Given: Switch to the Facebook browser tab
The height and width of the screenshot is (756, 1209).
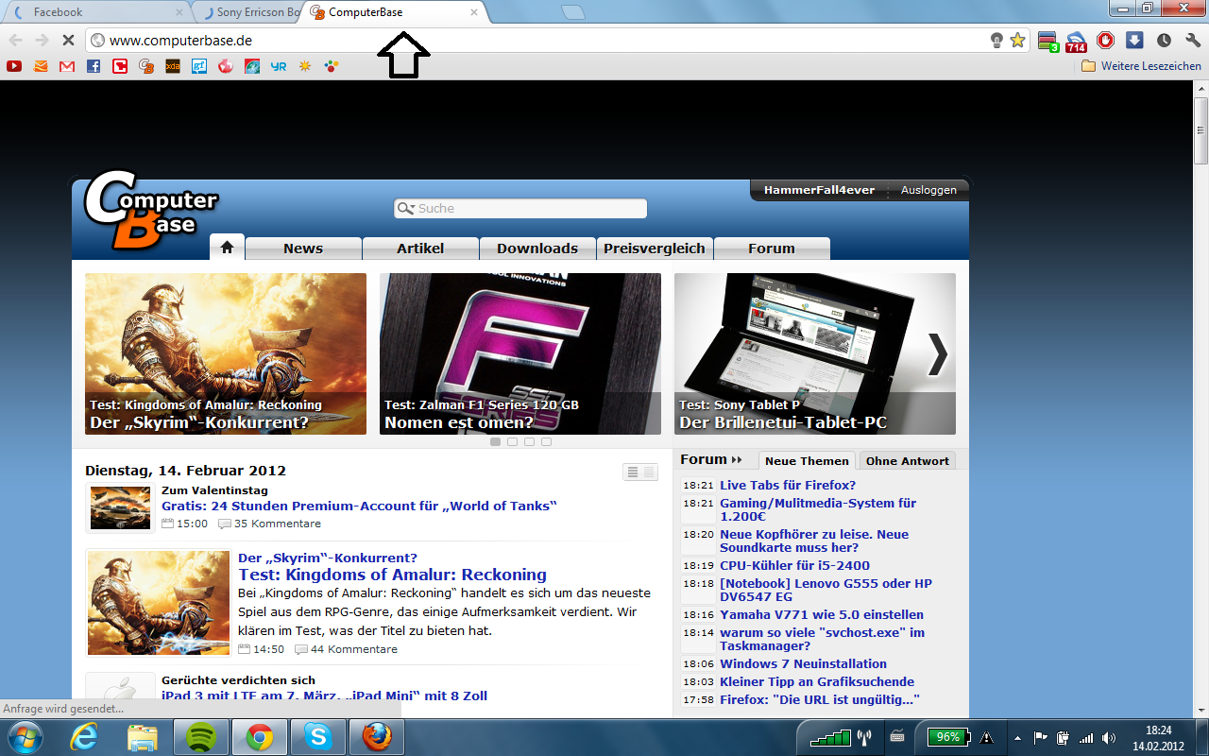Looking at the screenshot, I should point(99,12).
